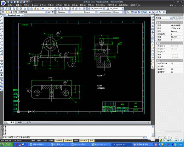Click the CAD application logo button
Screen dimensions: 184x147
pos(3,3)
